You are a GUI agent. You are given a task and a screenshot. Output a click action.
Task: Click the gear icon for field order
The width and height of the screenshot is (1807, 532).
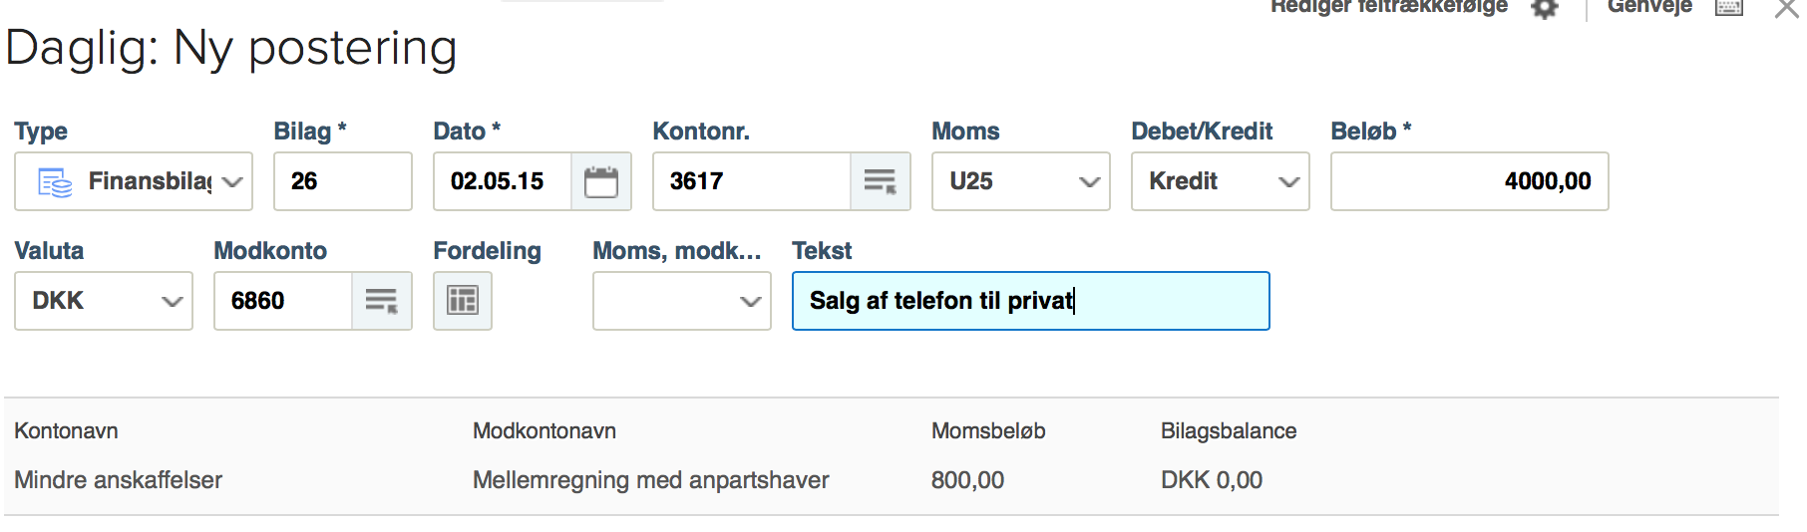click(x=1545, y=8)
